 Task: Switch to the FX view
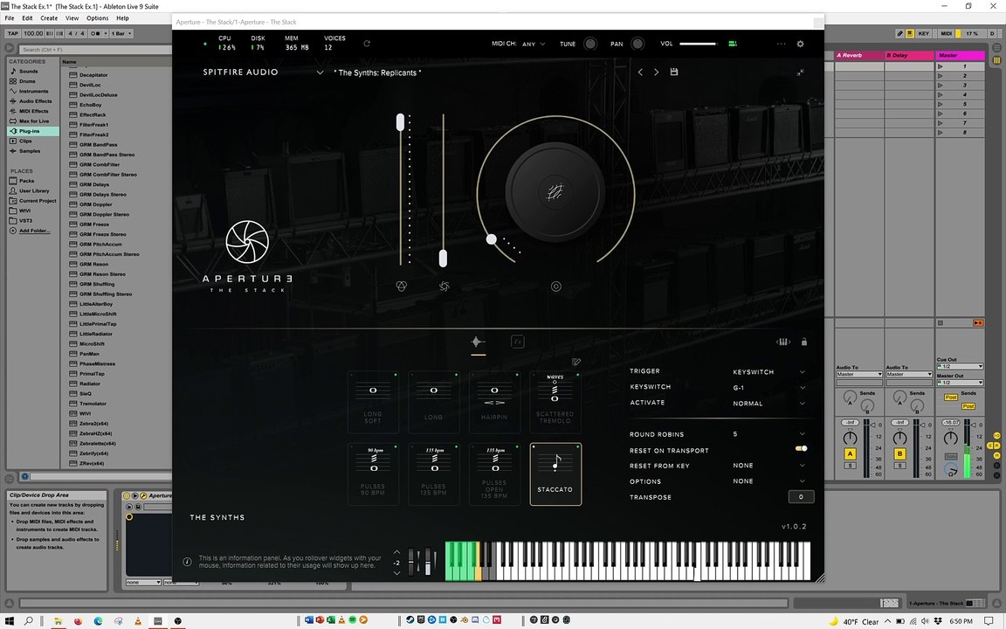tap(518, 342)
